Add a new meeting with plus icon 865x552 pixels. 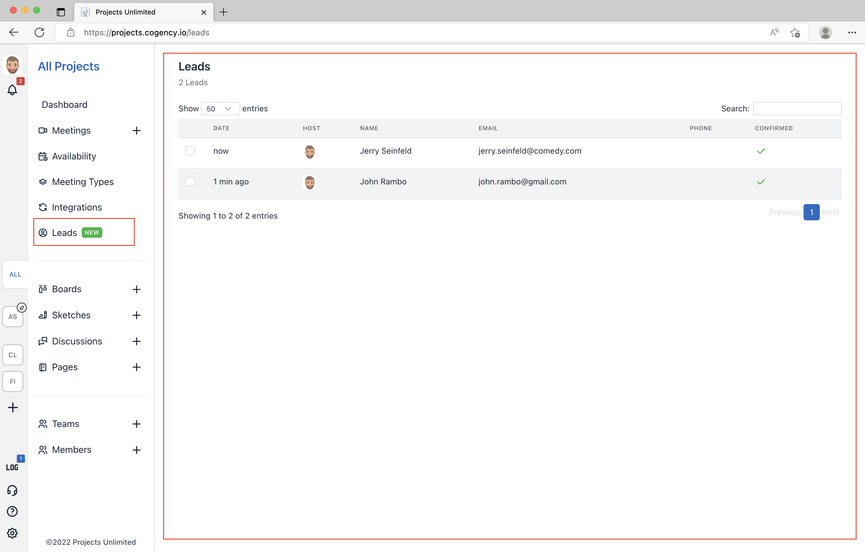(x=136, y=130)
